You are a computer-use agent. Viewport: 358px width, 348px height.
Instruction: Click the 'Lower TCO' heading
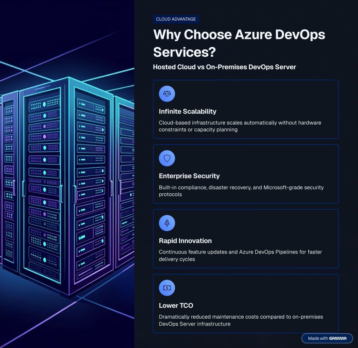point(176,306)
